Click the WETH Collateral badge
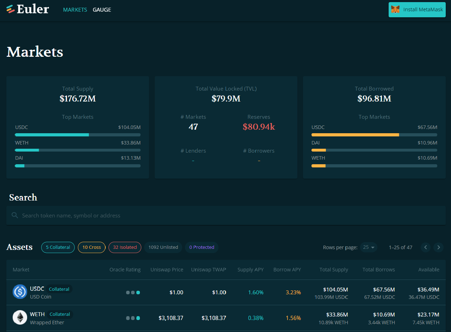This screenshot has width=451, height=332. click(x=60, y=314)
